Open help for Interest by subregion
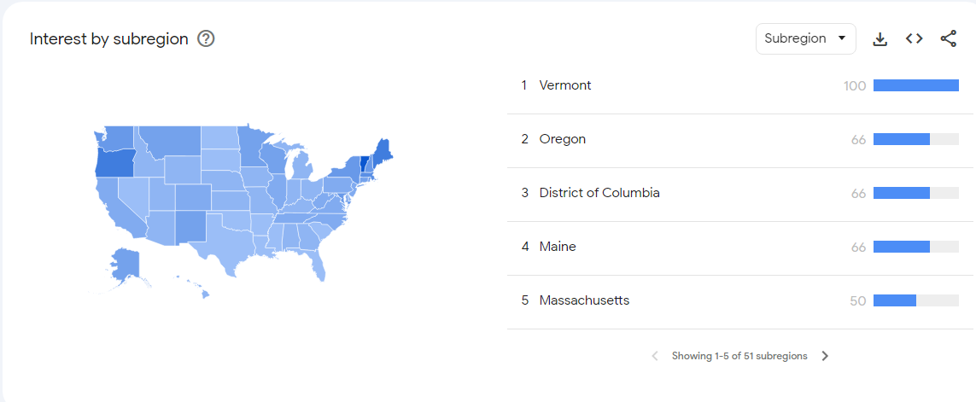 [206, 39]
